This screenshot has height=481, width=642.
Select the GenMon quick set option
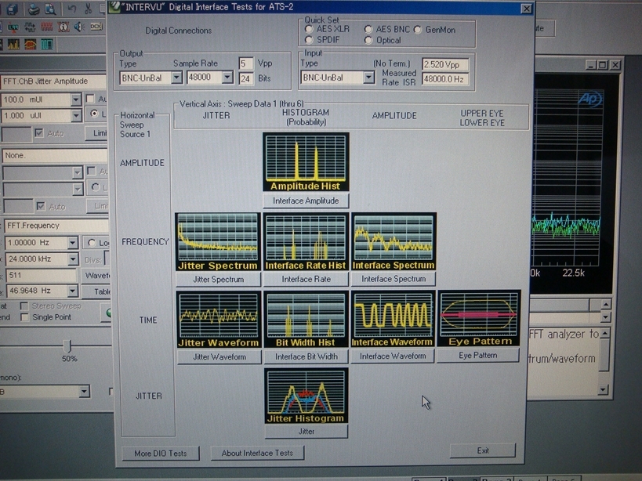tap(418, 30)
